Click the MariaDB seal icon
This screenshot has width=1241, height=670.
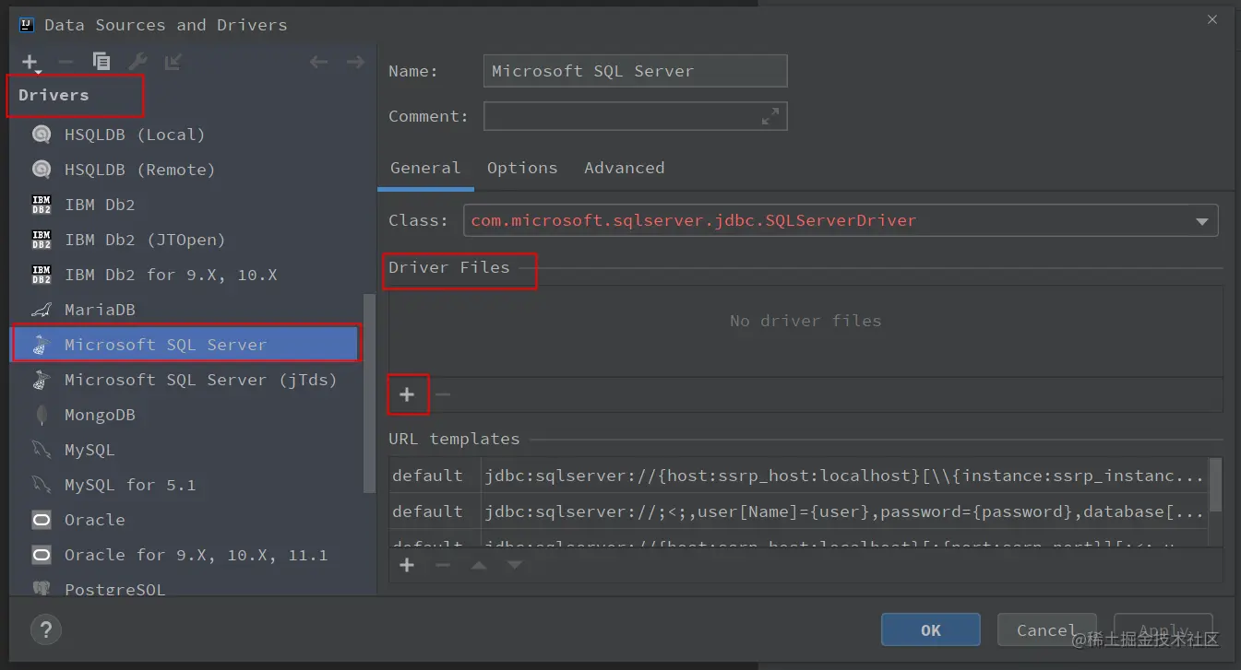click(x=42, y=310)
